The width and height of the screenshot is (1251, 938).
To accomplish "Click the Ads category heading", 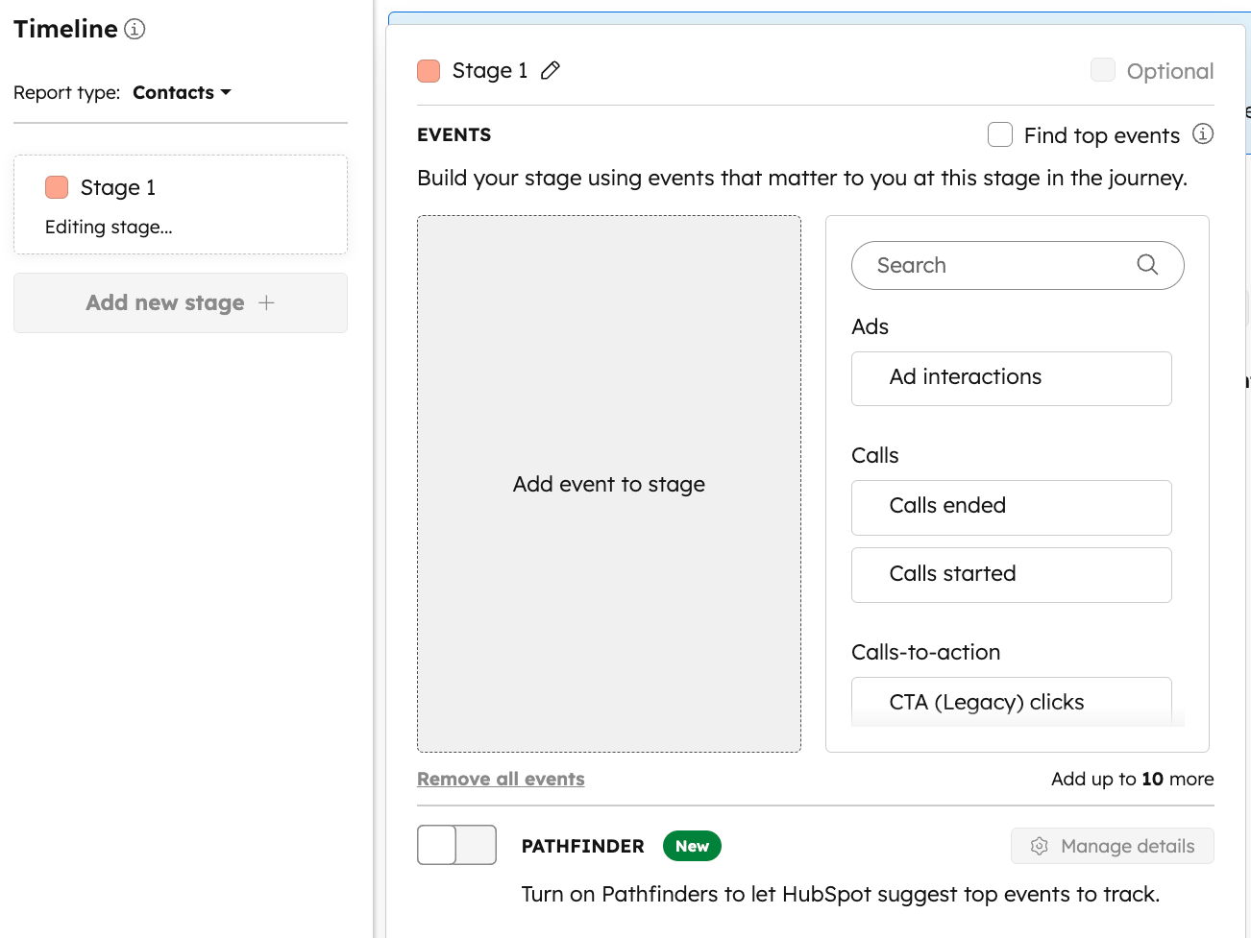I will tap(870, 326).
